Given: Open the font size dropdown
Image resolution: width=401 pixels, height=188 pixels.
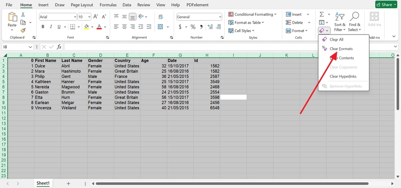Looking at the screenshot, I should coord(89,17).
